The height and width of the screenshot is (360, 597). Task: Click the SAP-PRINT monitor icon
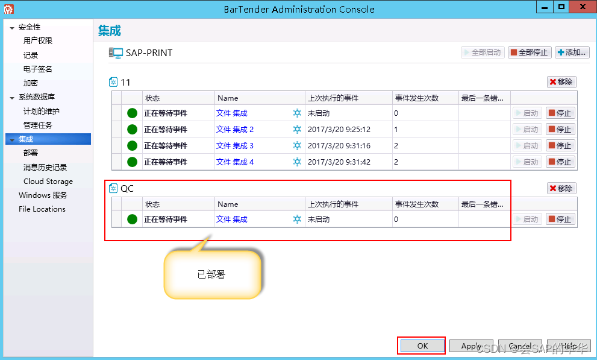[x=117, y=52]
